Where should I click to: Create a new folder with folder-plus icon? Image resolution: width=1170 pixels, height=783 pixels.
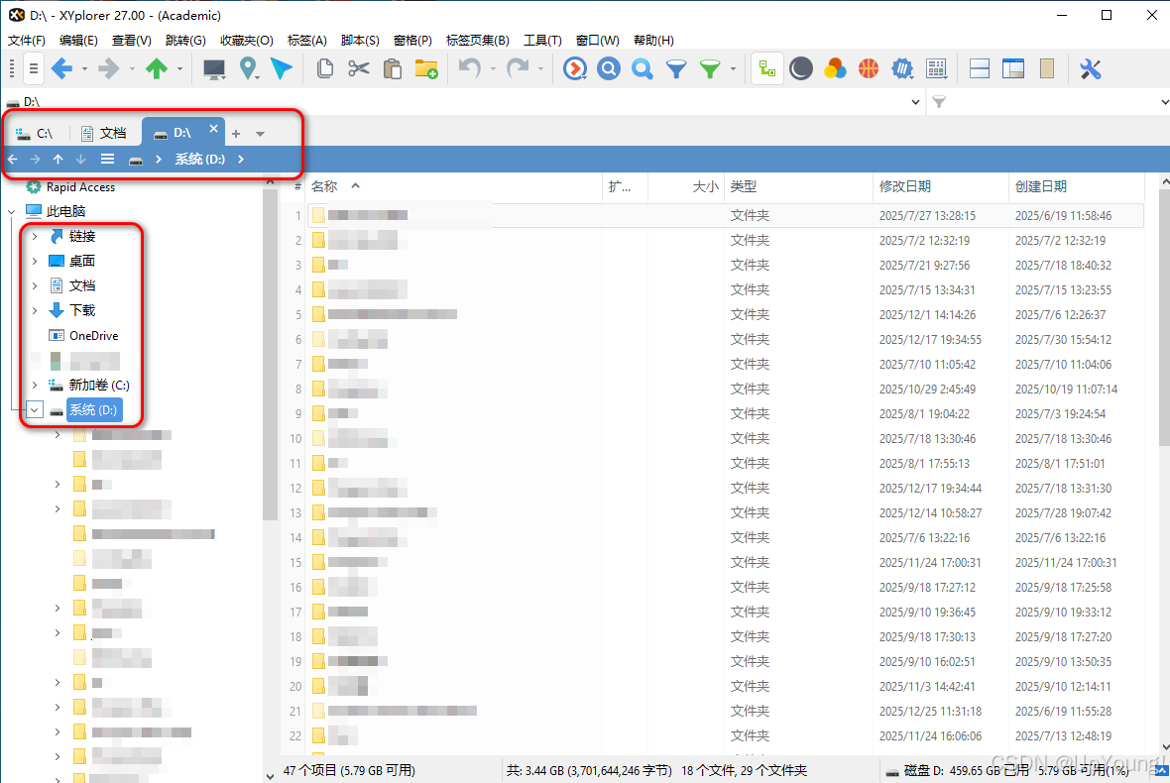pyautogui.click(x=426, y=69)
